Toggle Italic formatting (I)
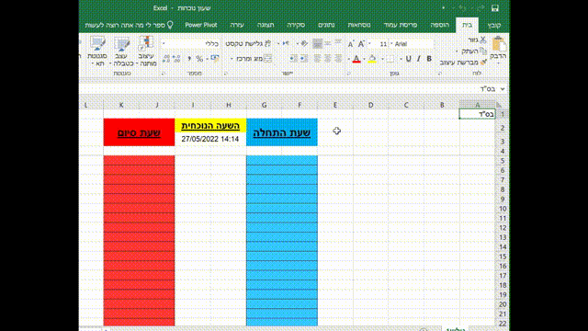 coord(419,59)
